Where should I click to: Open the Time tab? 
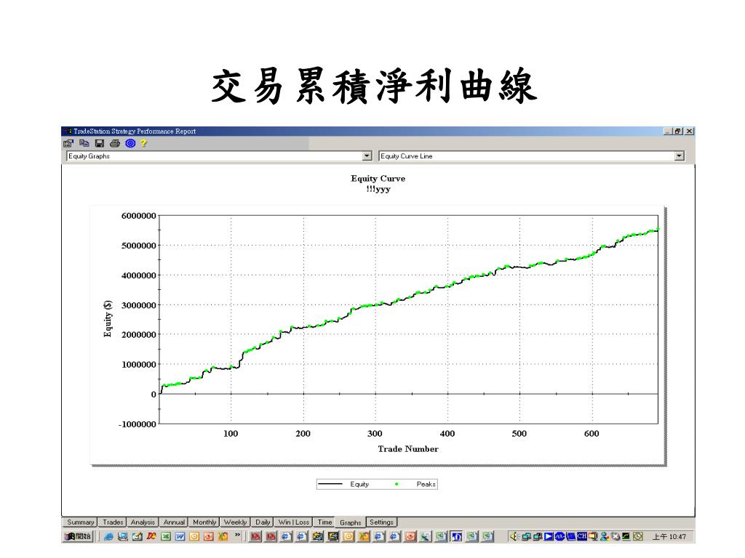325,522
